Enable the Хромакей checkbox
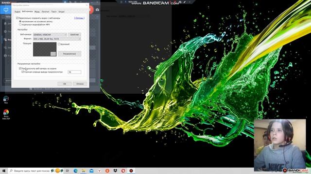 [x=59, y=44]
